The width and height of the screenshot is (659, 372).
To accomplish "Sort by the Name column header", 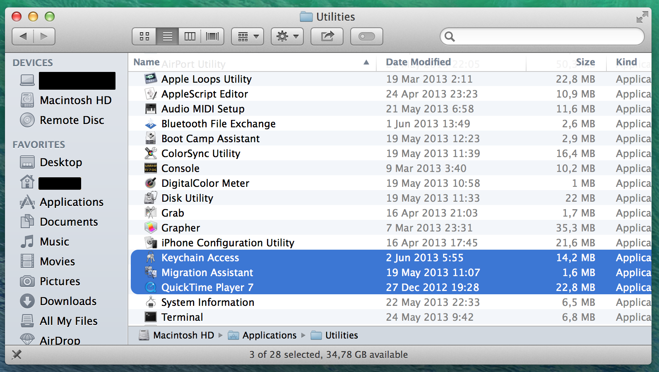I will coord(252,62).
